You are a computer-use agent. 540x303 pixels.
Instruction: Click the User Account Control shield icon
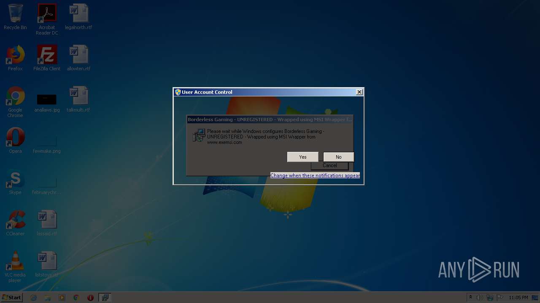[x=178, y=92]
